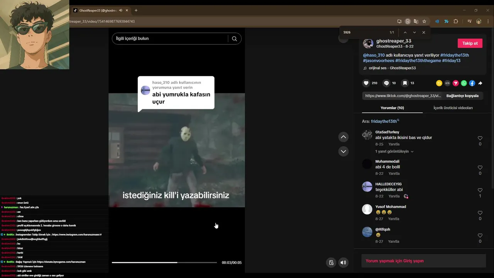Click the find-in-page icon in address bar
This screenshot has width=494, height=278.
coord(408,21)
